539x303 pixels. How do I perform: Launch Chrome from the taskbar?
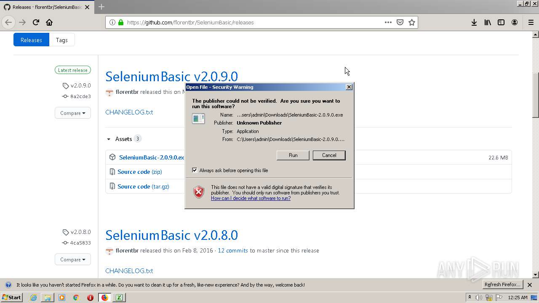[x=76, y=298]
